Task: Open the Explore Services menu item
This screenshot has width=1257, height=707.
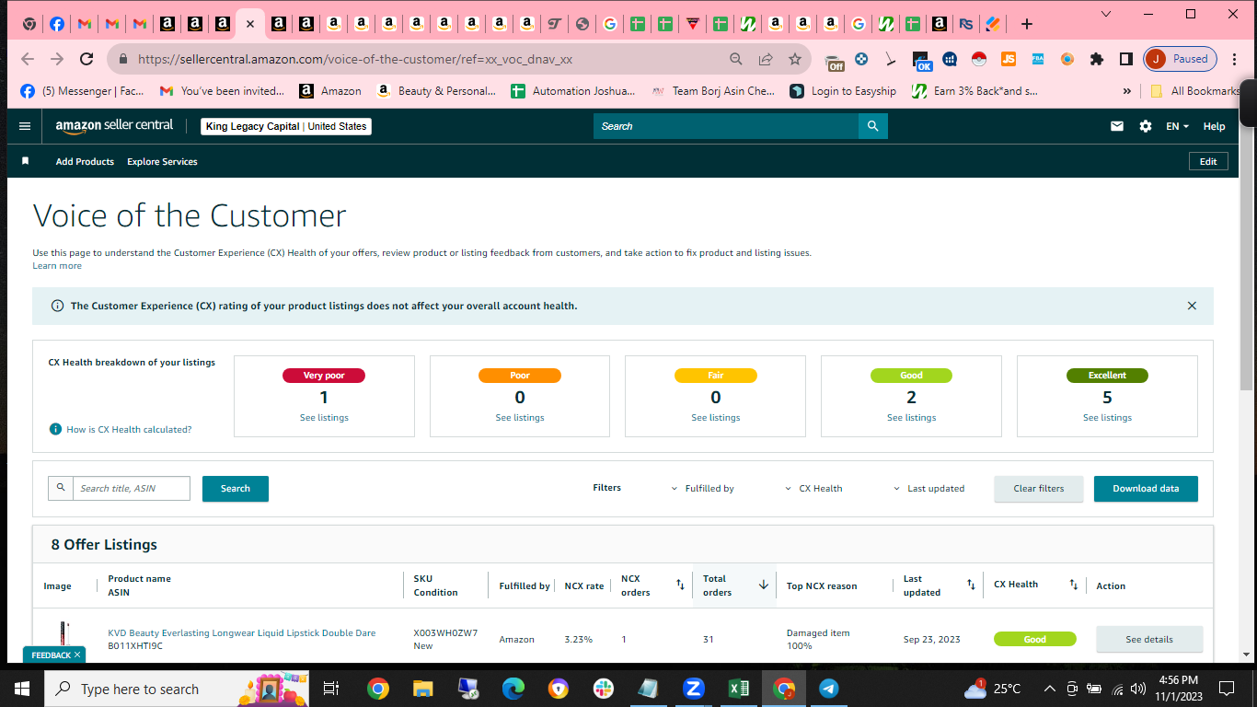Action: [162, 161]
